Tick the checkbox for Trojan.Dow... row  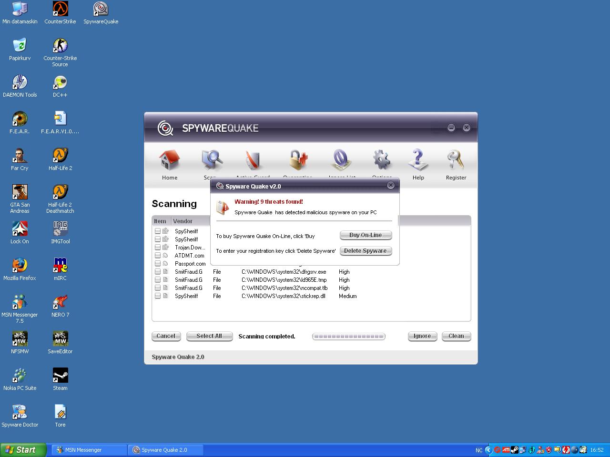click(x=158, y=248)
